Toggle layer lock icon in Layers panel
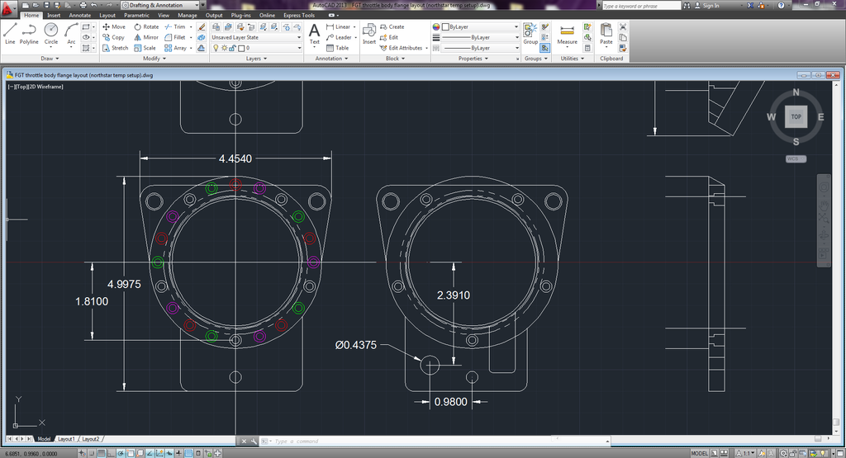846x458 pixels. point(233,48)
